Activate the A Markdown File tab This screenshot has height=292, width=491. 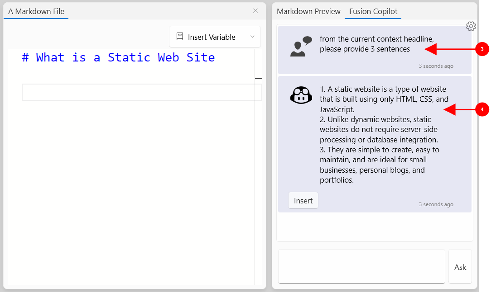tap(36, 11)
